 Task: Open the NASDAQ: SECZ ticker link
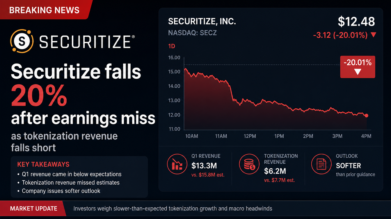click(x=192, y=33)
